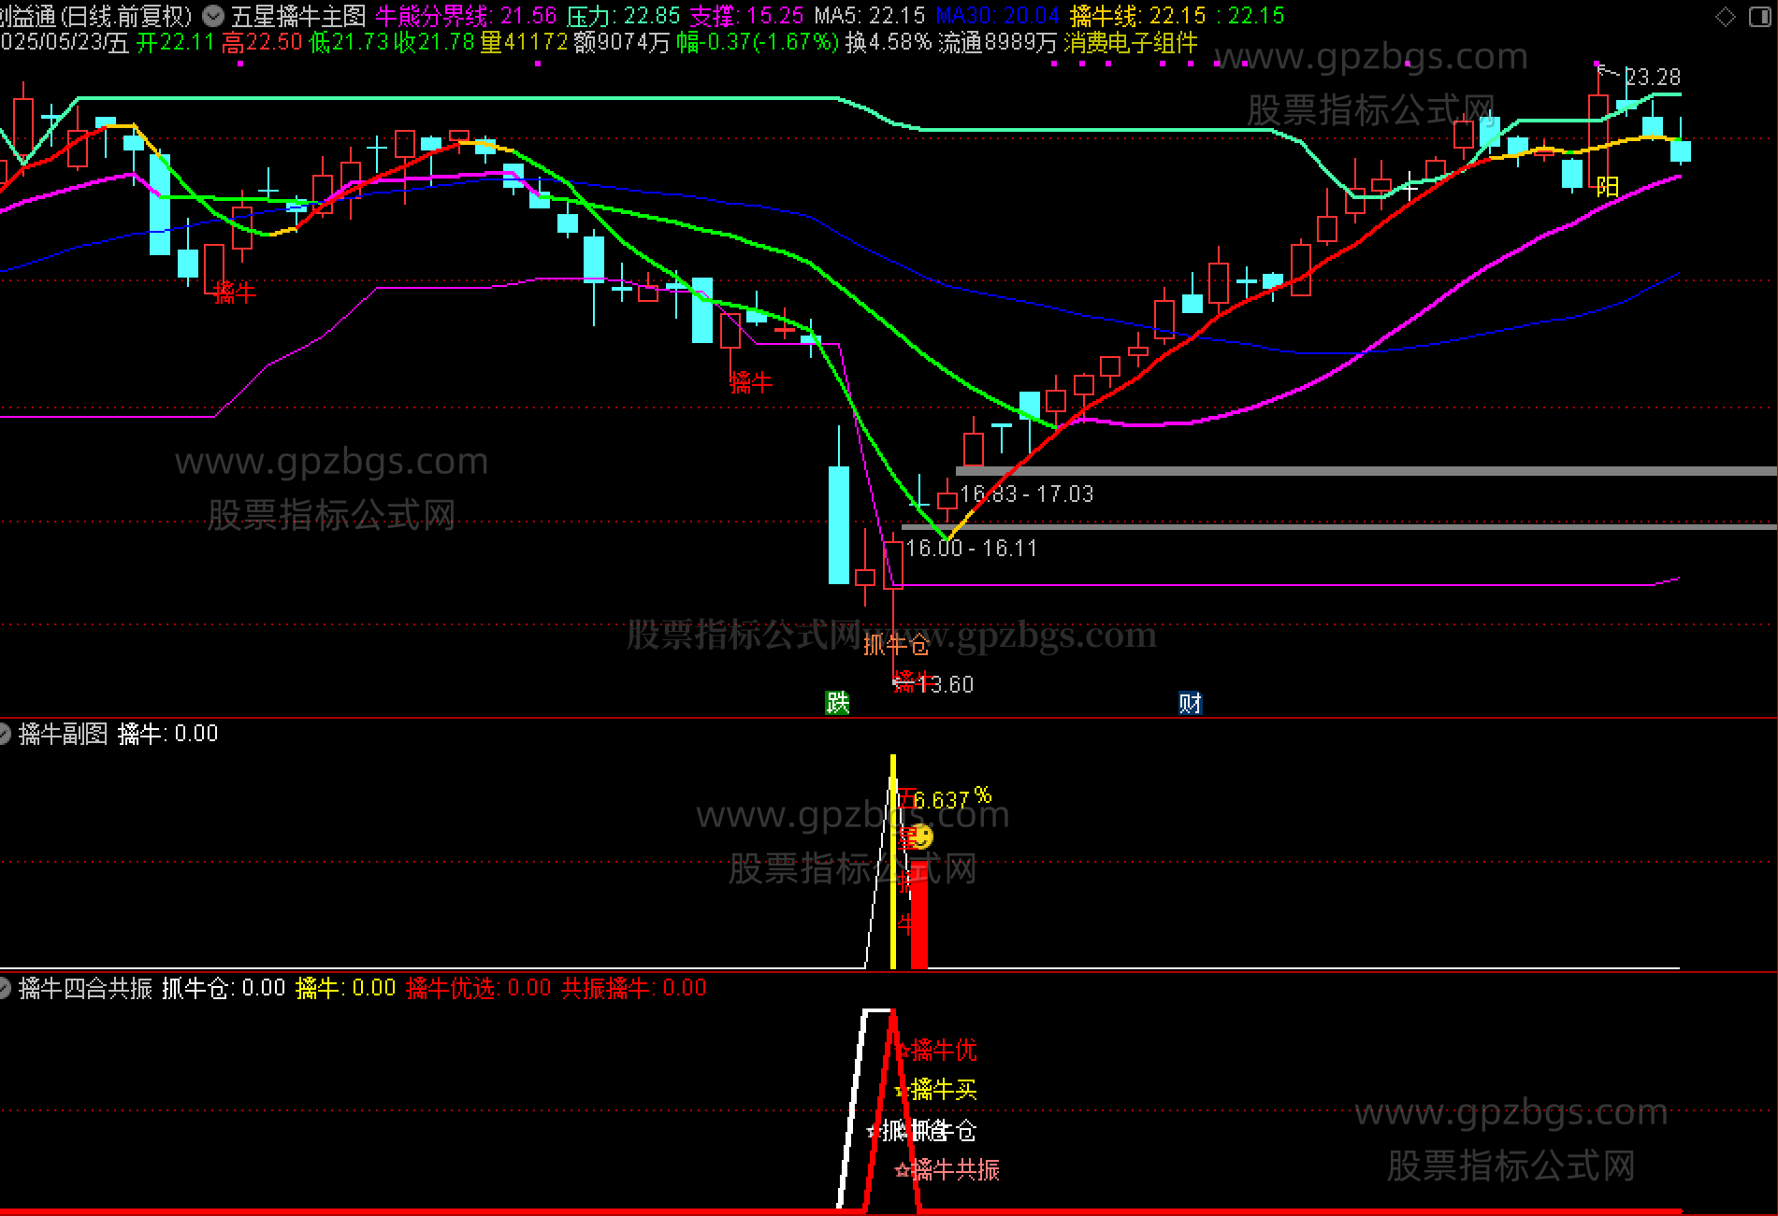Click the 擒牛四合共振 indicator name
1778x1216 pixels.
[85, 988]
